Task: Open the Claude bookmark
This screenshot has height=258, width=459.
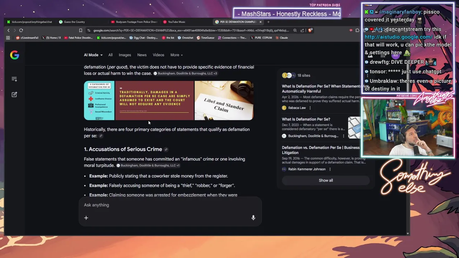Action: pos(281,38)
